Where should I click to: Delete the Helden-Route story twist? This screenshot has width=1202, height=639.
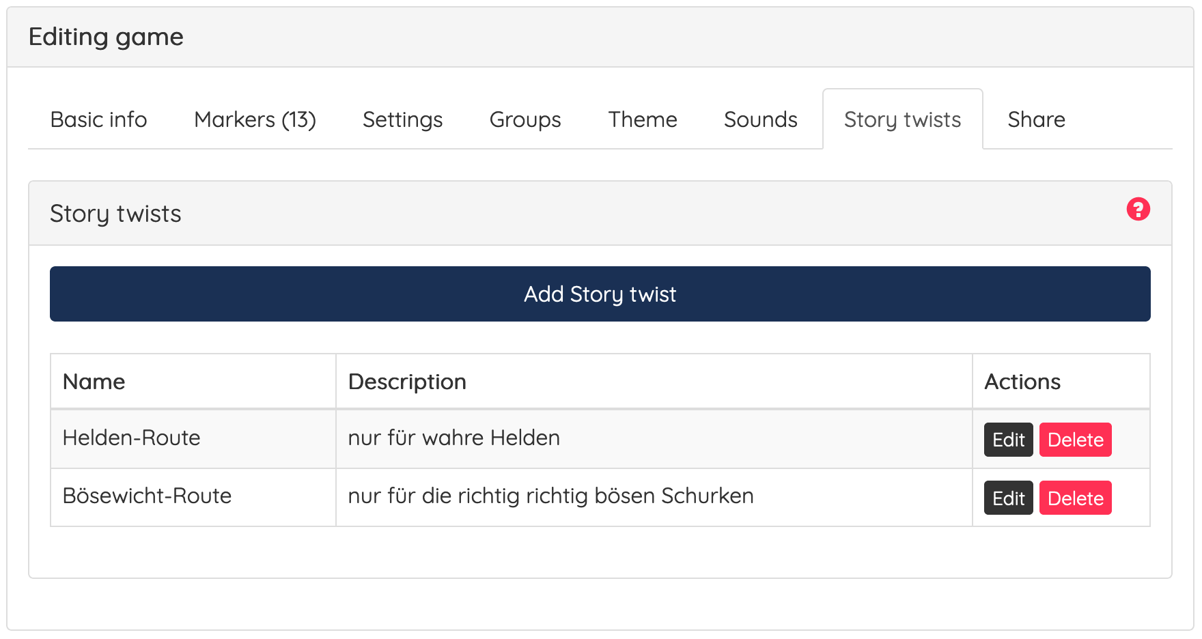(1075, 440)
